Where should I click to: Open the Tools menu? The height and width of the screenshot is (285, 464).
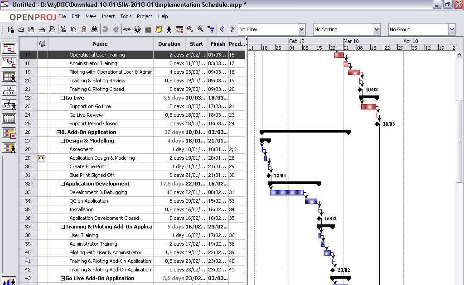tap(126, 16)
